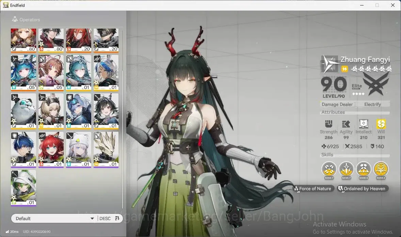Select the panda operator portrait
The height and width of the screenshot is (237, 401).
23,111
